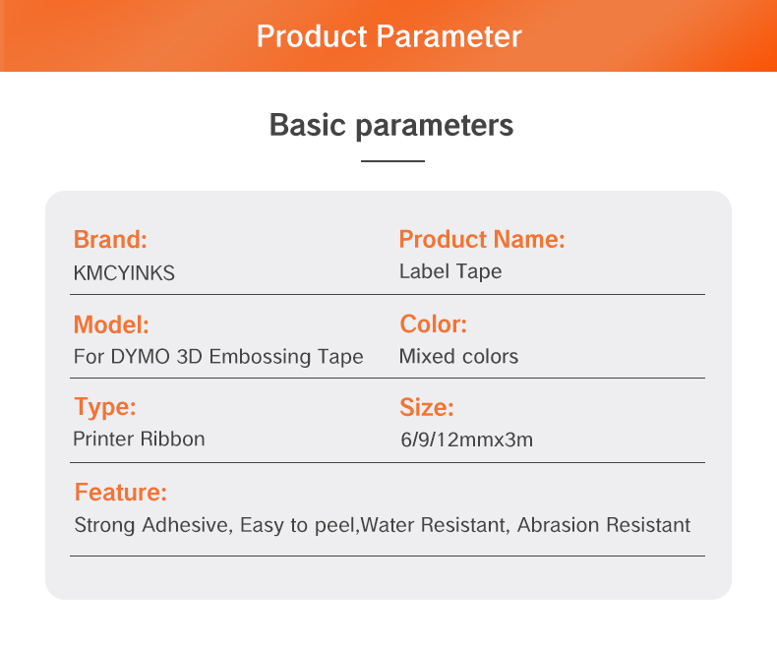Select the "Brand:" label
The image size is (777, 645).
click(x=110, y=239)
